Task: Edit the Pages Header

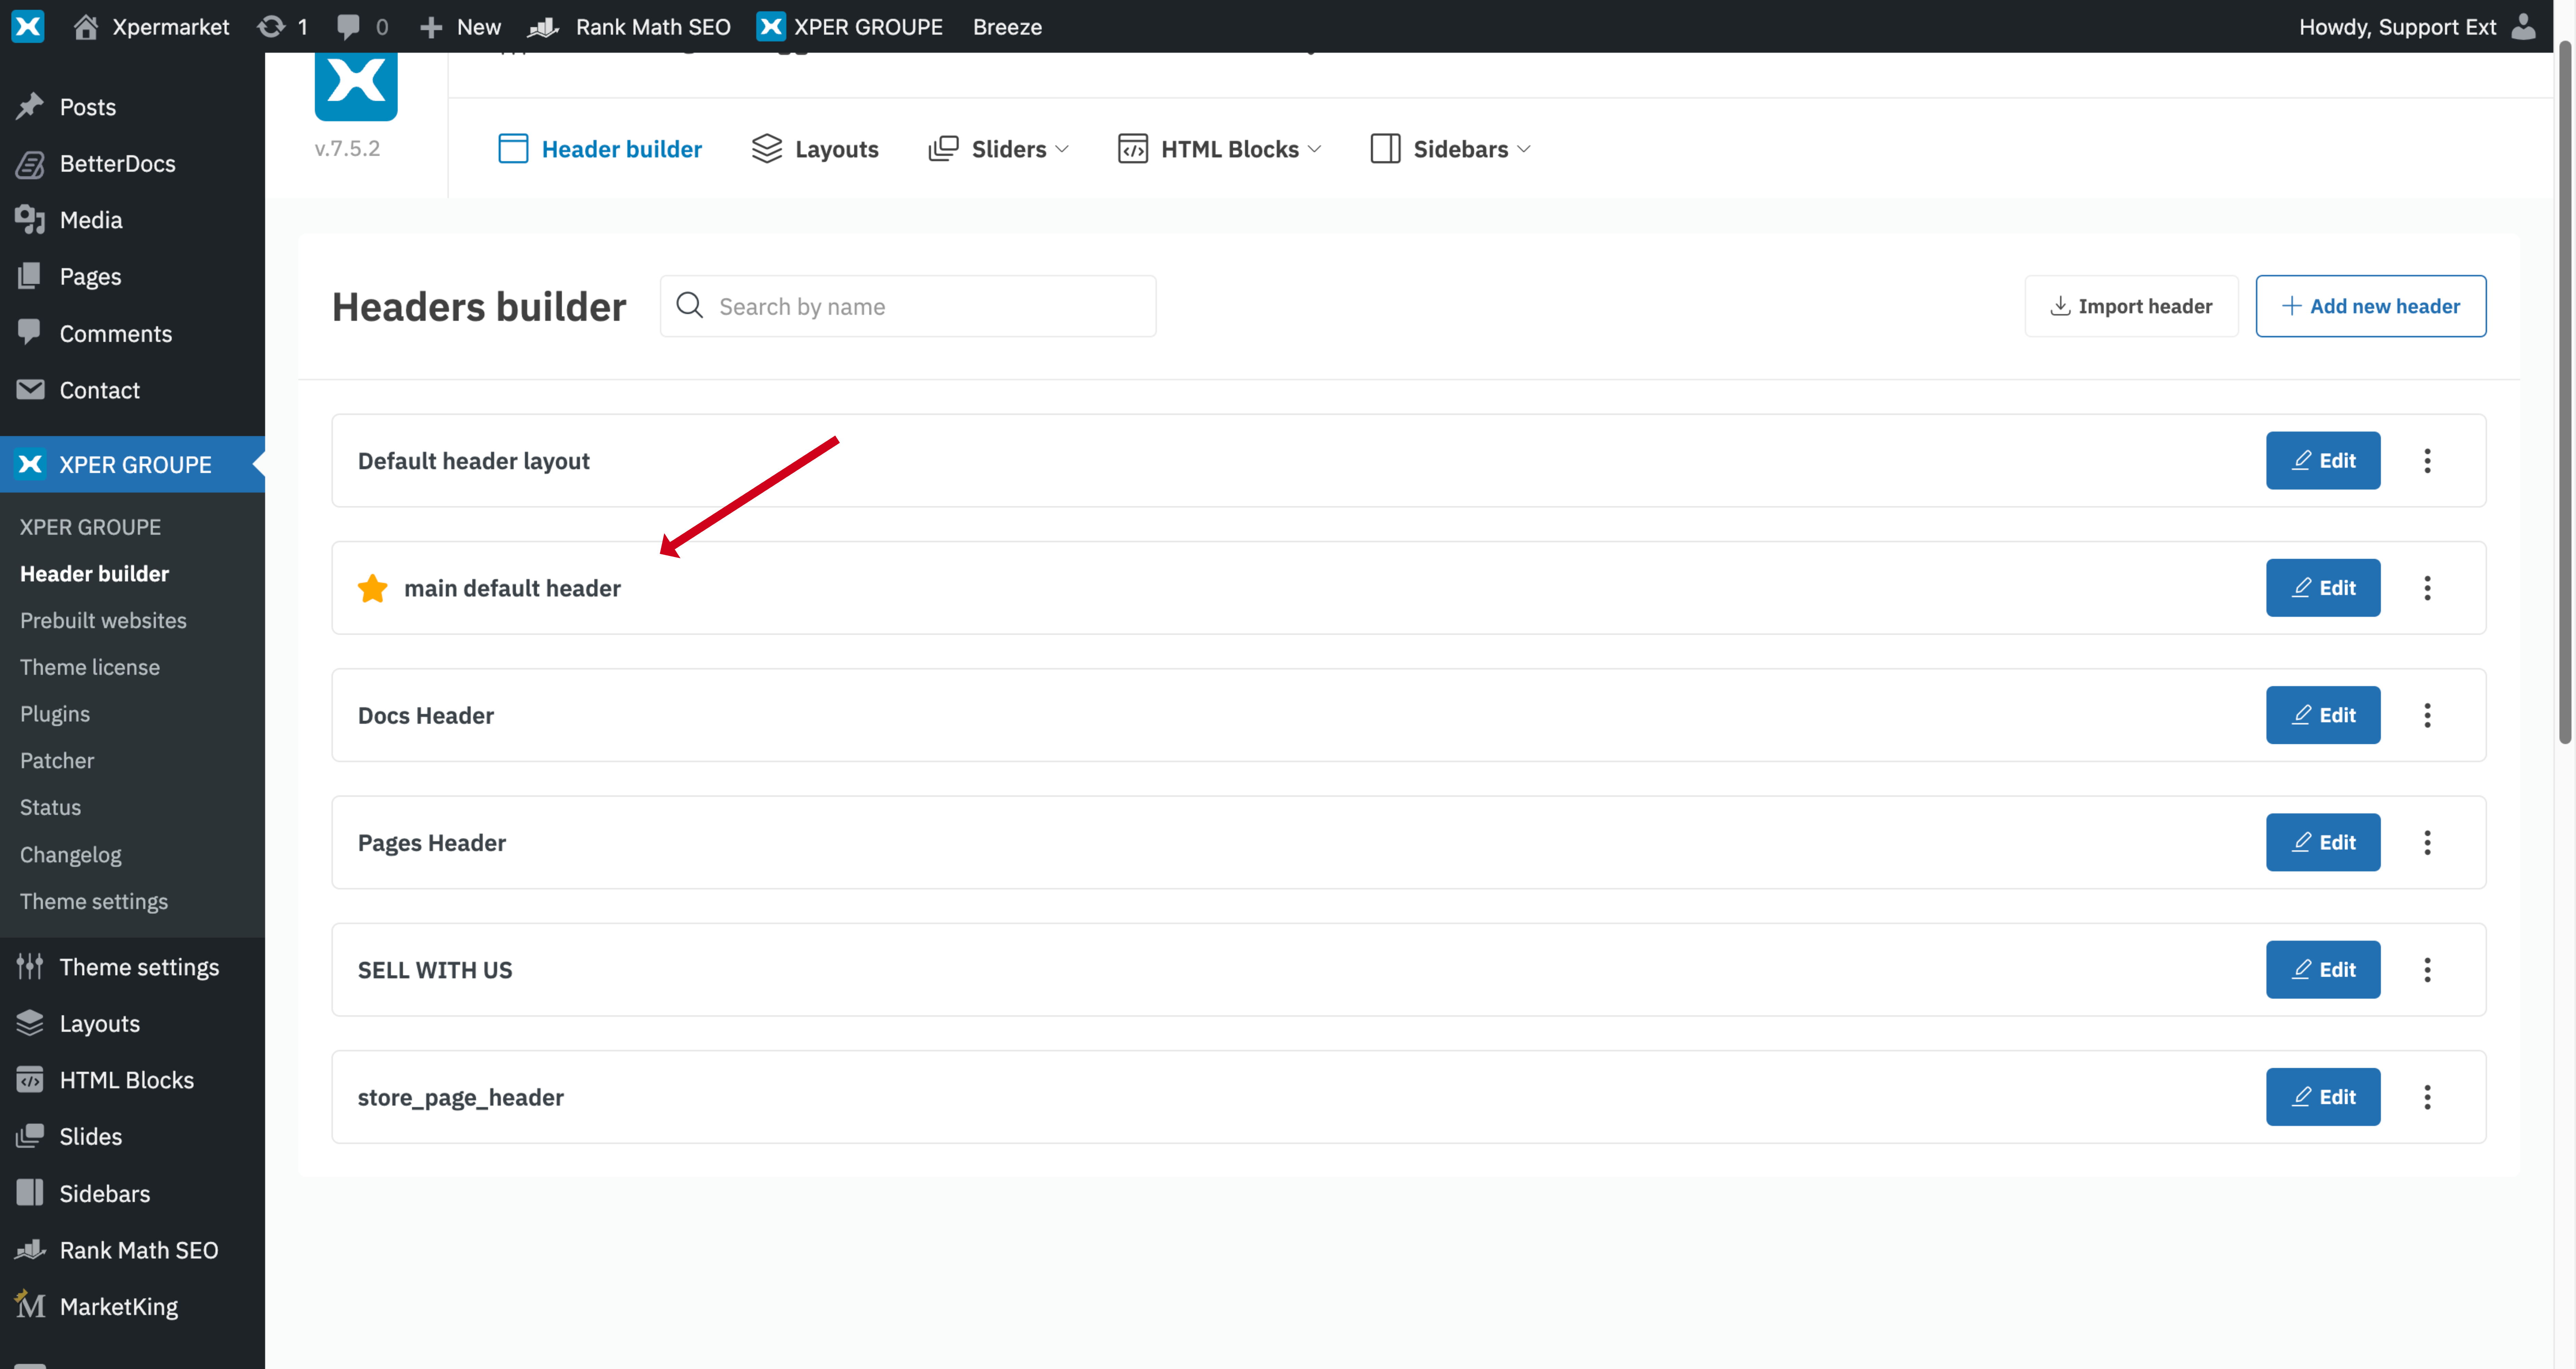Action: coord(2323,842)
